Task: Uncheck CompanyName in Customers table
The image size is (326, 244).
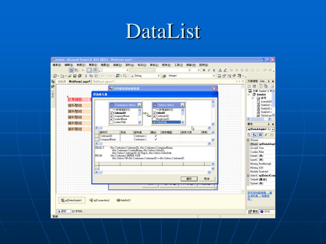Action: pos(111,116)
